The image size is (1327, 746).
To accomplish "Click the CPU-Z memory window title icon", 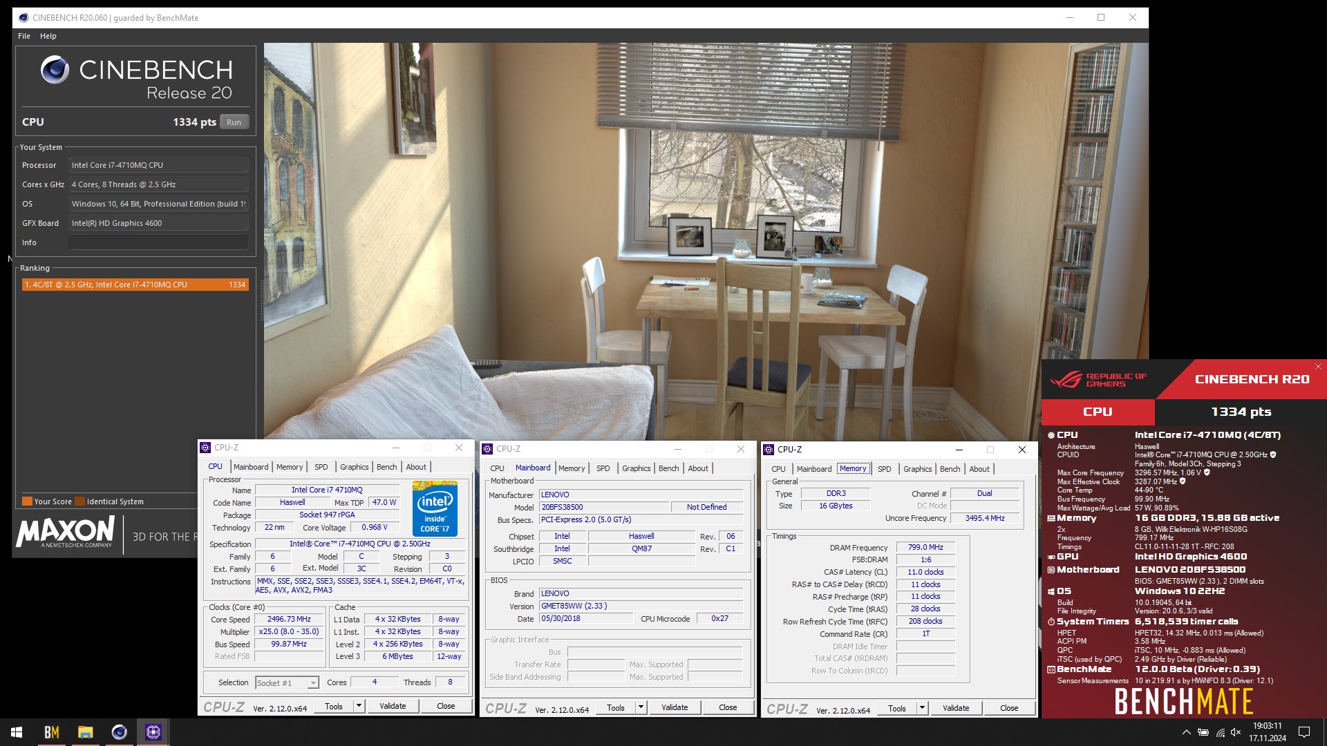I will (769, 450).
